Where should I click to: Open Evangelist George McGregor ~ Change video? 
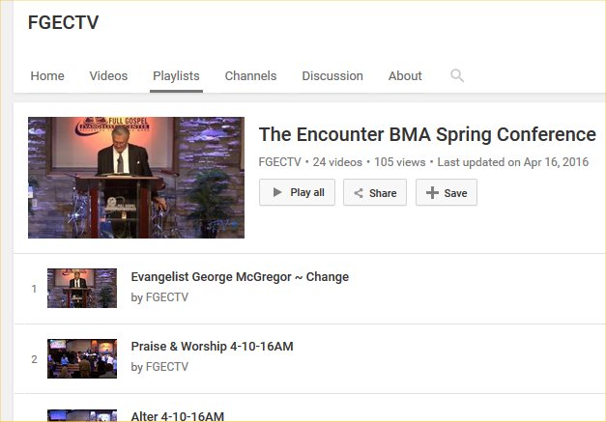[x=240, y=277]
